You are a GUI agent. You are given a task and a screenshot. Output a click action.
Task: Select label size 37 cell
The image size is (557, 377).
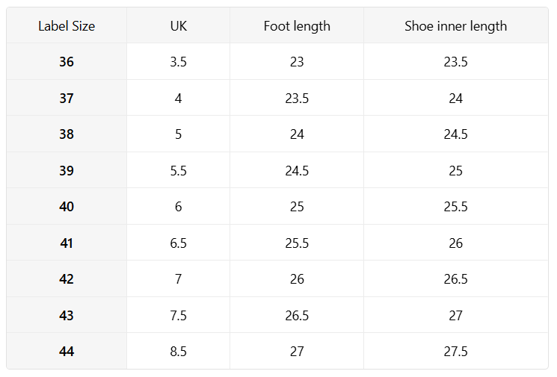point(67,99)
